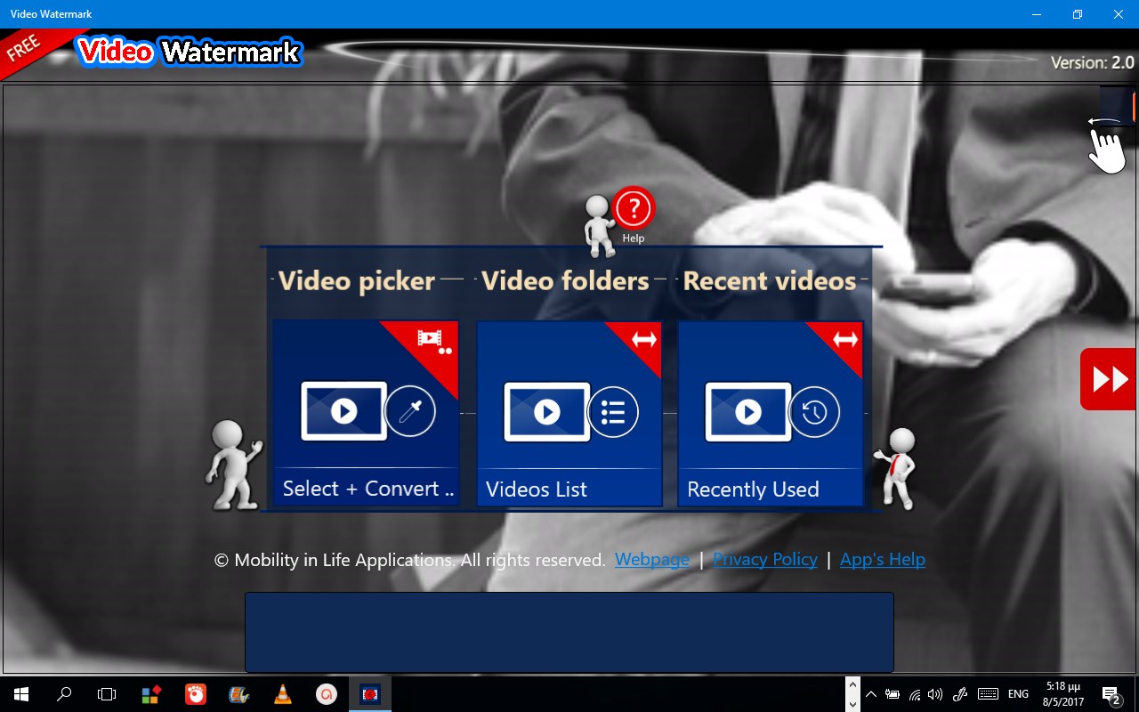This screenshot has width=1139, height=712.
Task: Click the list icon on Videos List
Action: pos(613,412)
